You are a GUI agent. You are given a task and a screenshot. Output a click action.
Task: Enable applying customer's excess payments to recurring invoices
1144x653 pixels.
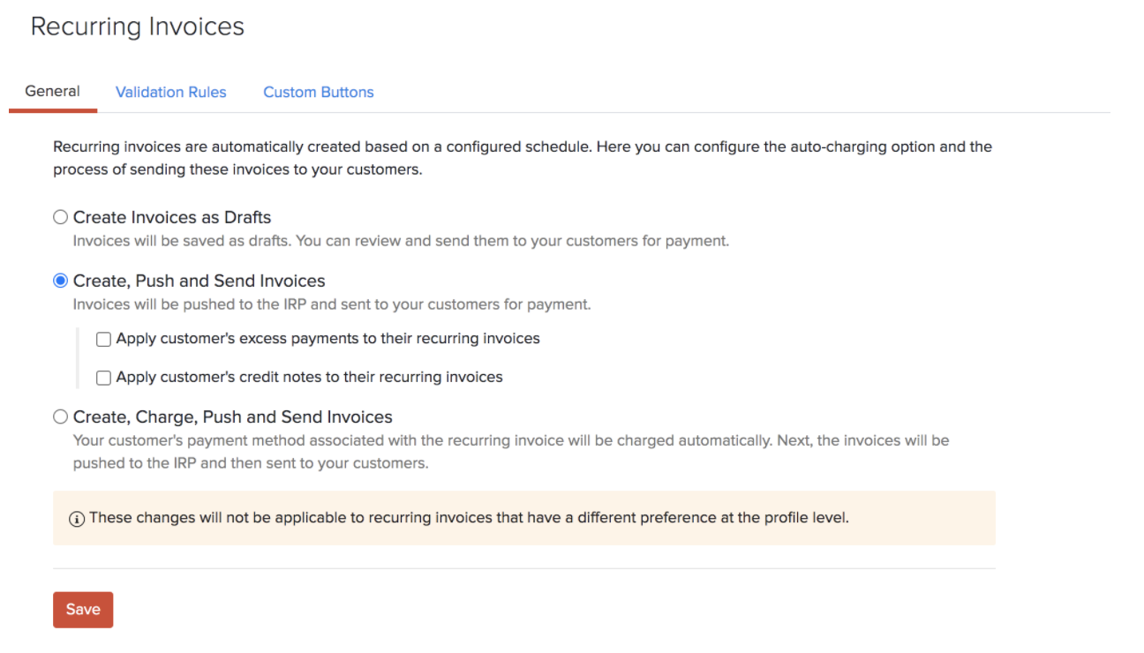[x=103, y=339]
